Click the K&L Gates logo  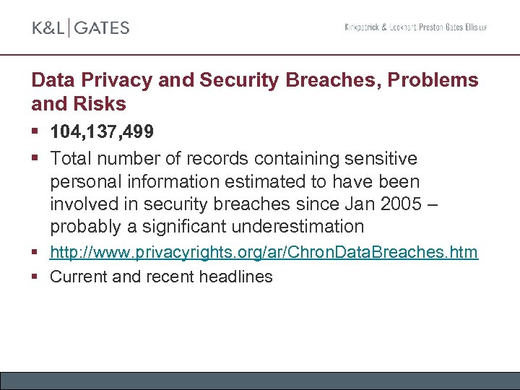80,28
